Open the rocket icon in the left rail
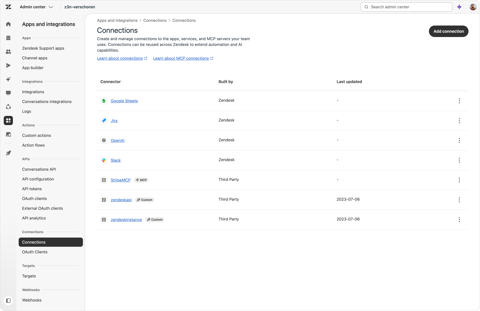Viewport: 480px width, 311px height. click(x=8, y=153)
